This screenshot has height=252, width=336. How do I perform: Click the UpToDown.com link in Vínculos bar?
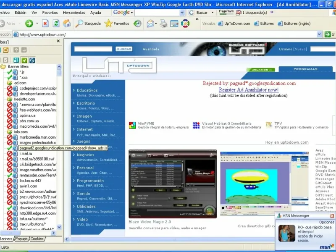[x=234, y=24]
